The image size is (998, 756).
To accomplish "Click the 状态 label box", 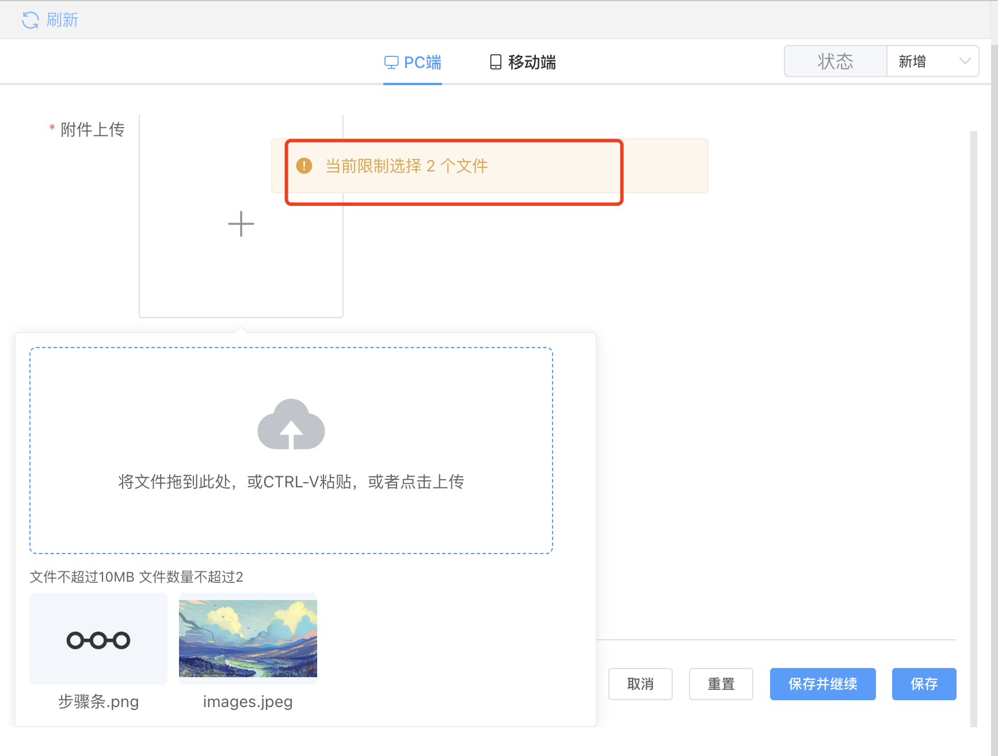I will pos(835,61).
